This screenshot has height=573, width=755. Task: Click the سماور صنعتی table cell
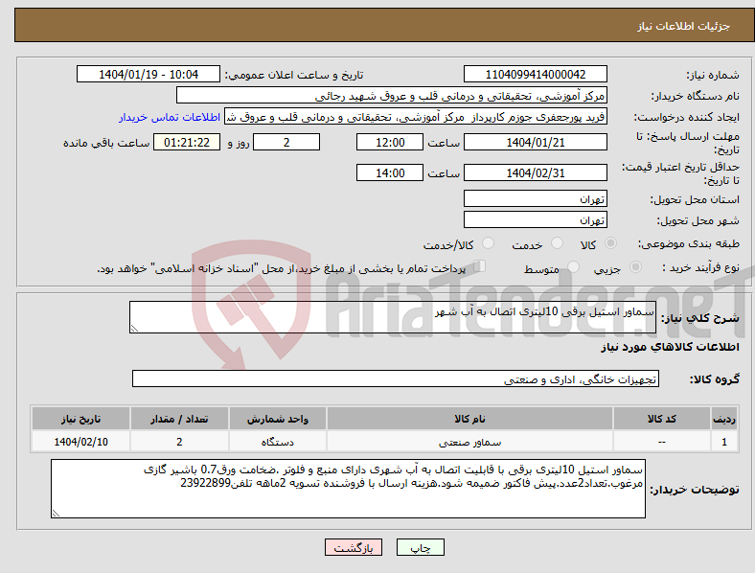469,442
